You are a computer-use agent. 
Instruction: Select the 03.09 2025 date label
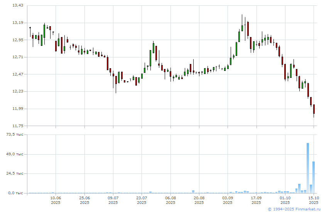(x=228, y=200)
